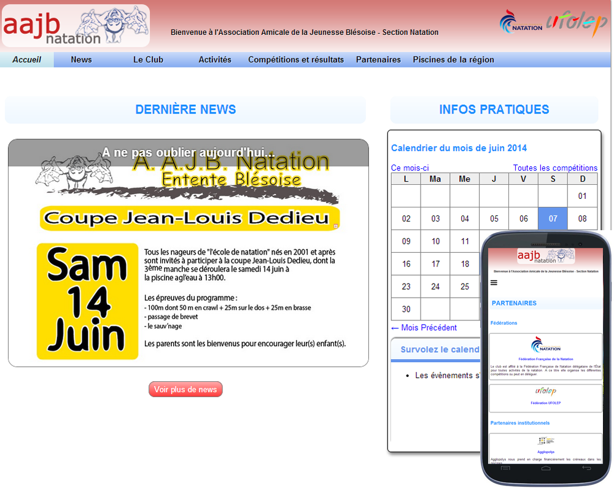Select day 08 in the June calendar
Screen dimensions: 614x491
(x=582, y=218)
